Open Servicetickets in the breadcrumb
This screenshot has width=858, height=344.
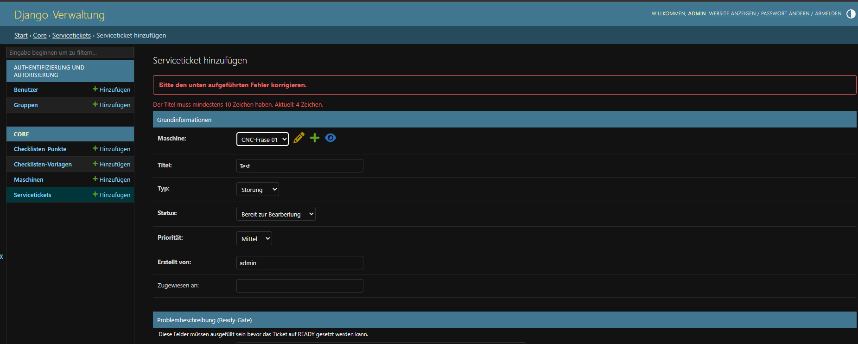click(71, 35)
